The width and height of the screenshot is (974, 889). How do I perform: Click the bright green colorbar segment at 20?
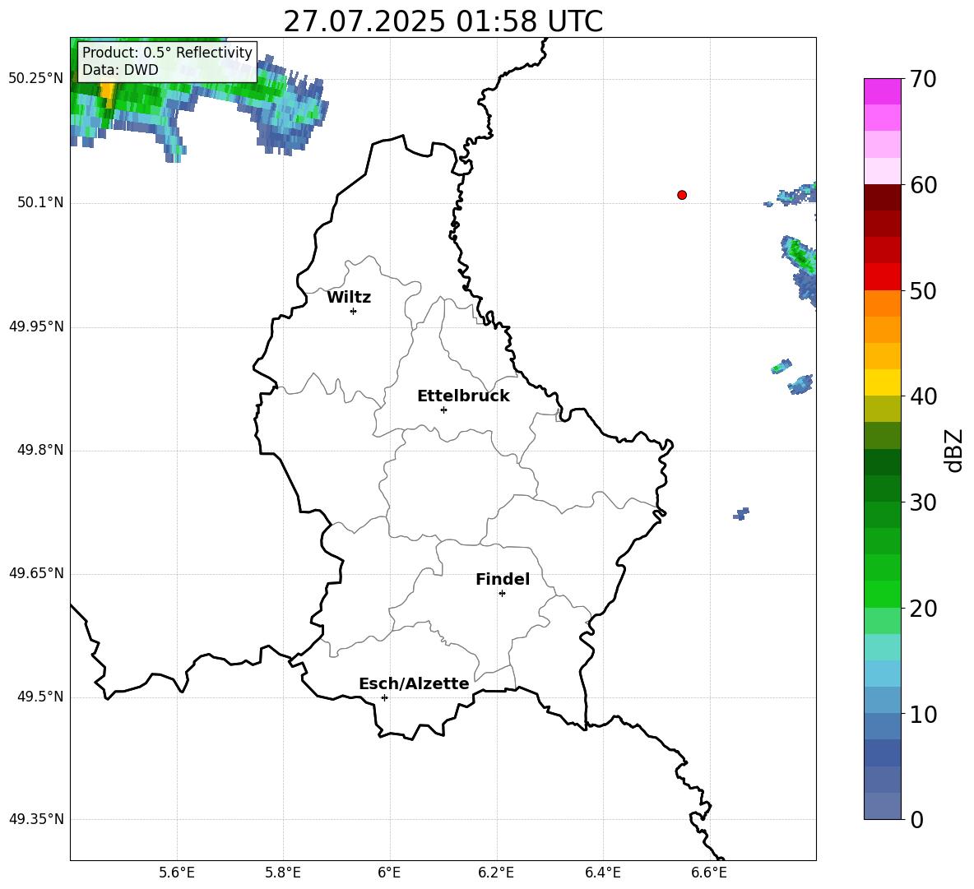pos(882,594)
